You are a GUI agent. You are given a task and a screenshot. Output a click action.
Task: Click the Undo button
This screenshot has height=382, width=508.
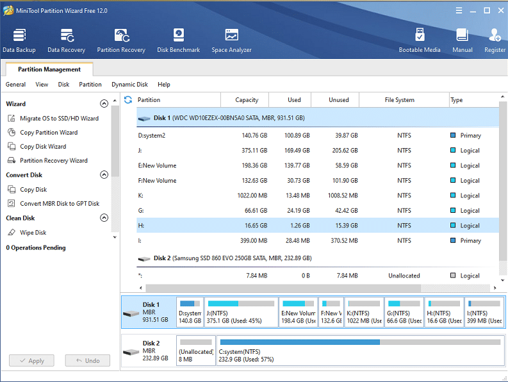tap(88, 361)
